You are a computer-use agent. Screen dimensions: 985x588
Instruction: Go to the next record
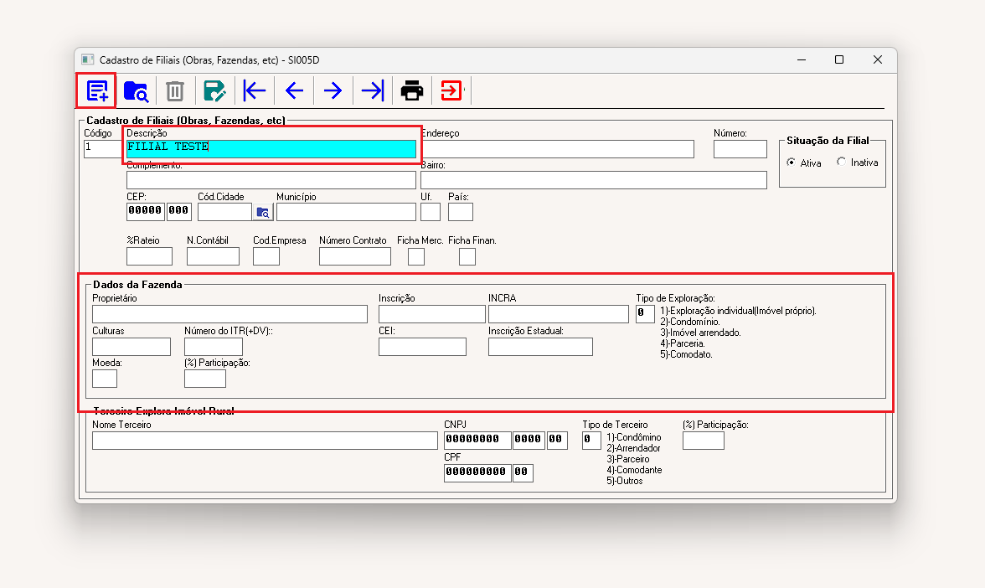tap(333, 91)
